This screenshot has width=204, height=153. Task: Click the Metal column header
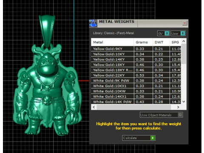112,42
